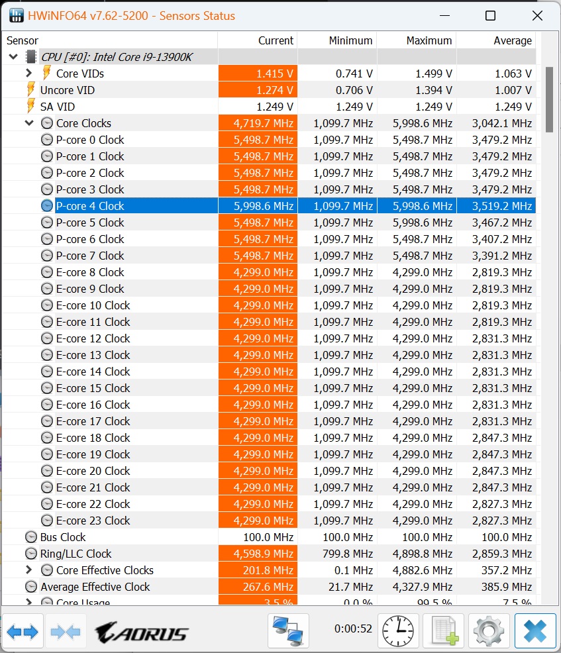Click the Uncore VID lightning icon

point(31,89)
